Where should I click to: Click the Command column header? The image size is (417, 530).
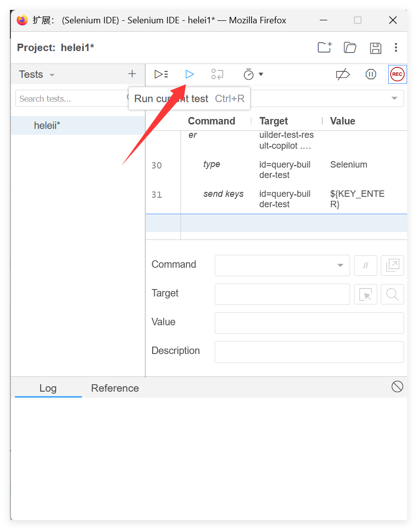point(212,121)
